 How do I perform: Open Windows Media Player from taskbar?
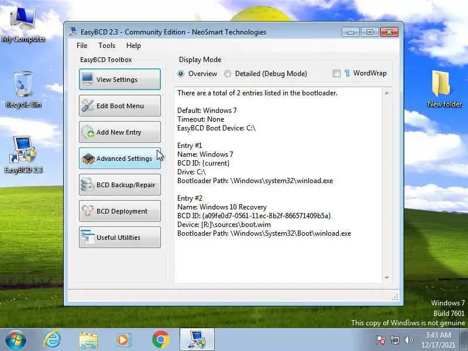[123, 340]
